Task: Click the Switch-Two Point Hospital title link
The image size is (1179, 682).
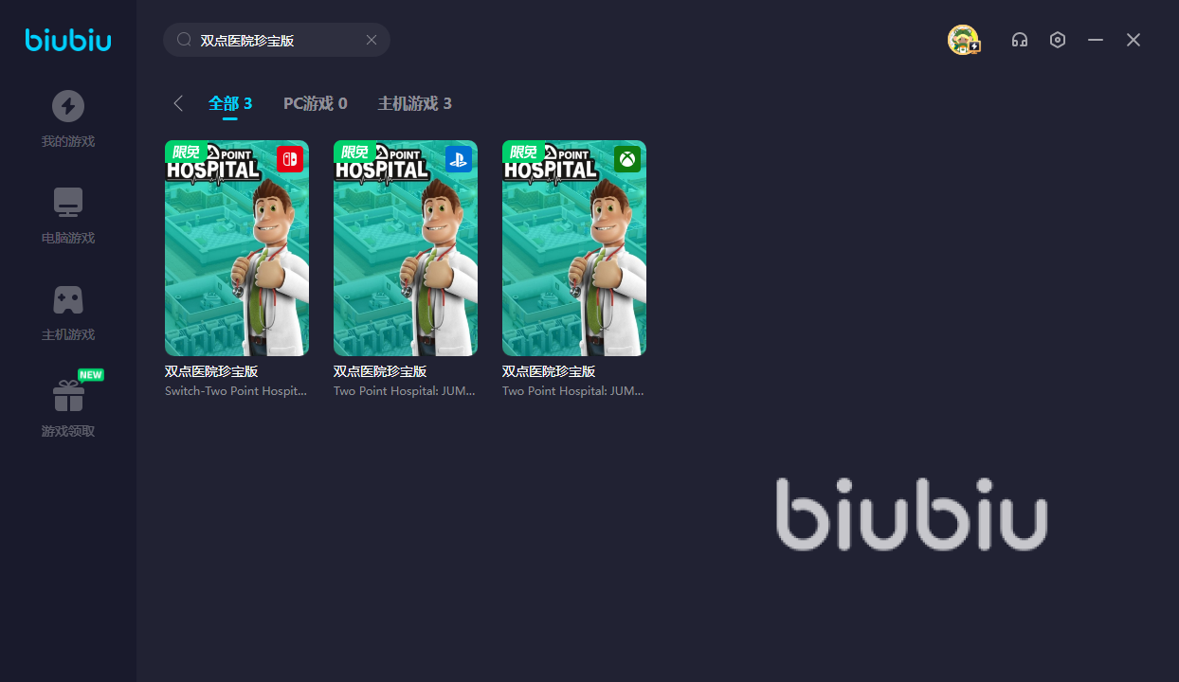Action: [x=236, y=391]
